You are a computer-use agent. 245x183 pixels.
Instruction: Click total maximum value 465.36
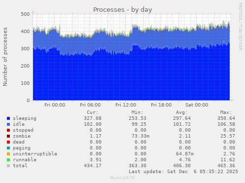tap(226, 166)
